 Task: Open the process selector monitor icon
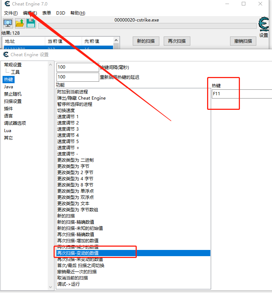[x=8, y=23]
